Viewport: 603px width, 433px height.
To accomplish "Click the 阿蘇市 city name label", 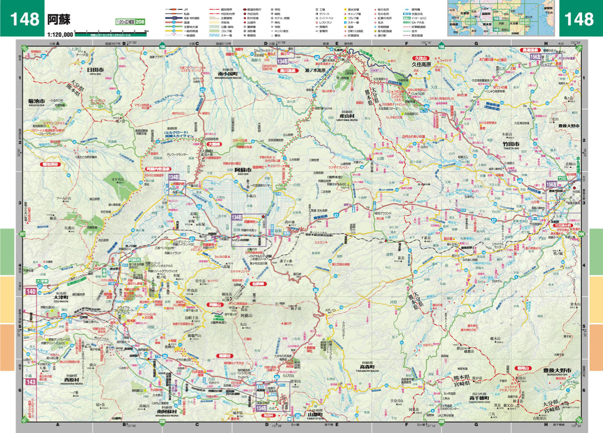I will (x=243, y=171).
